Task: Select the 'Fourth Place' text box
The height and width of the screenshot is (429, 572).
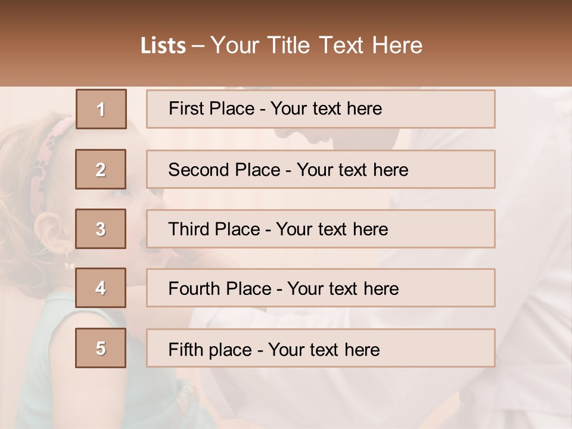Action: tap(321, 288)
